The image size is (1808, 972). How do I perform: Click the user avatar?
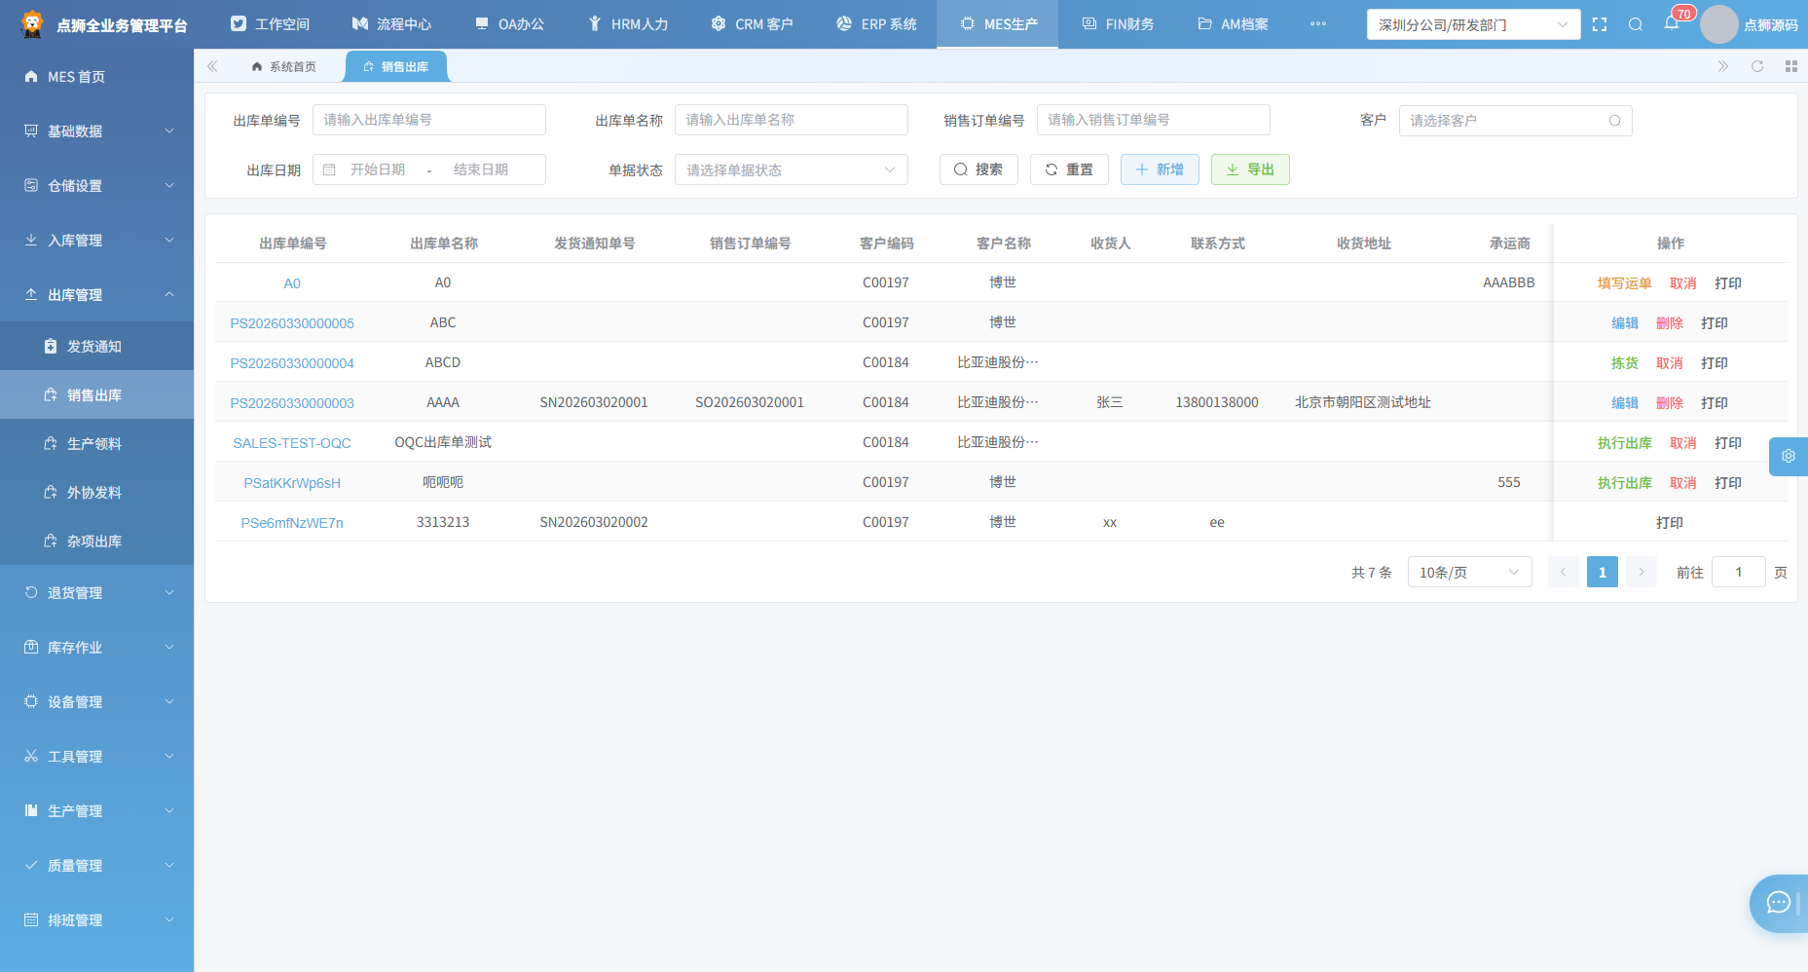pos(1718,24)
